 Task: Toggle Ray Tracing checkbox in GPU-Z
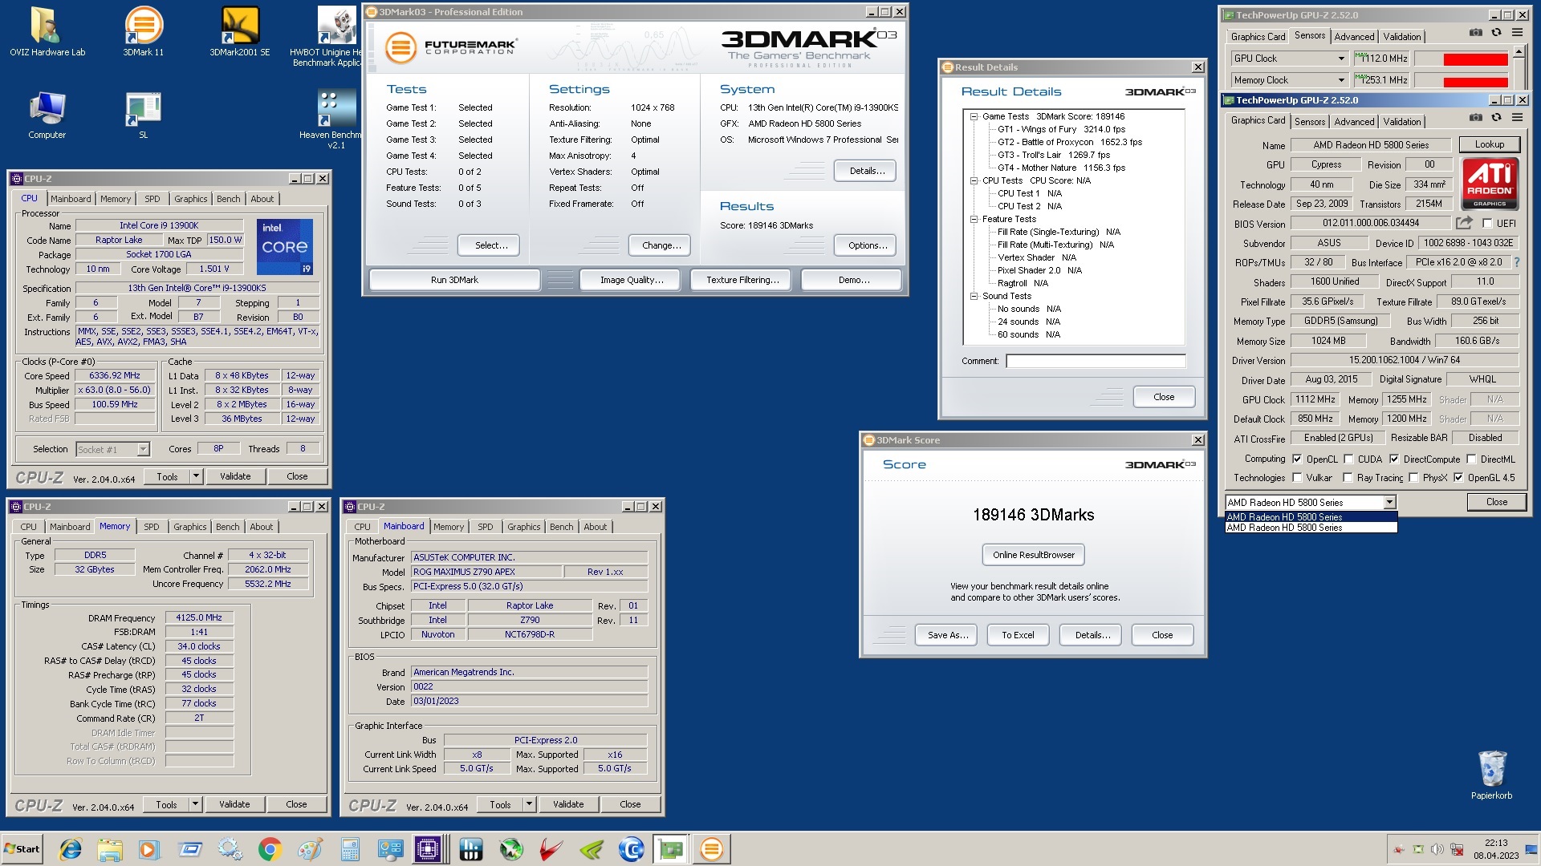pos(1348,478)
